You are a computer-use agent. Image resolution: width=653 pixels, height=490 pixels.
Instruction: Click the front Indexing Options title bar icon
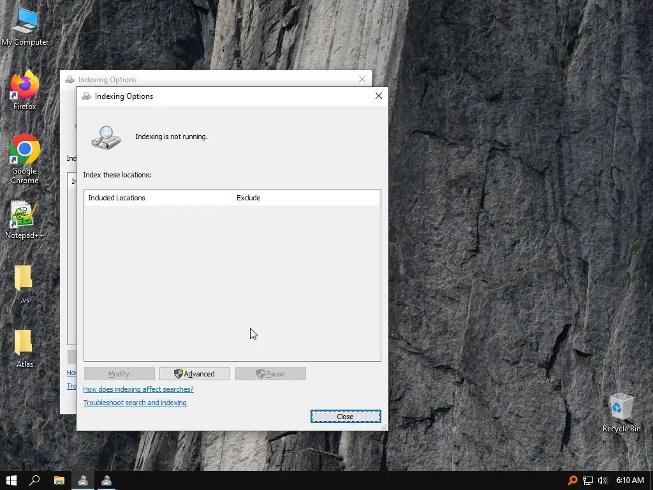pos(87,96)
